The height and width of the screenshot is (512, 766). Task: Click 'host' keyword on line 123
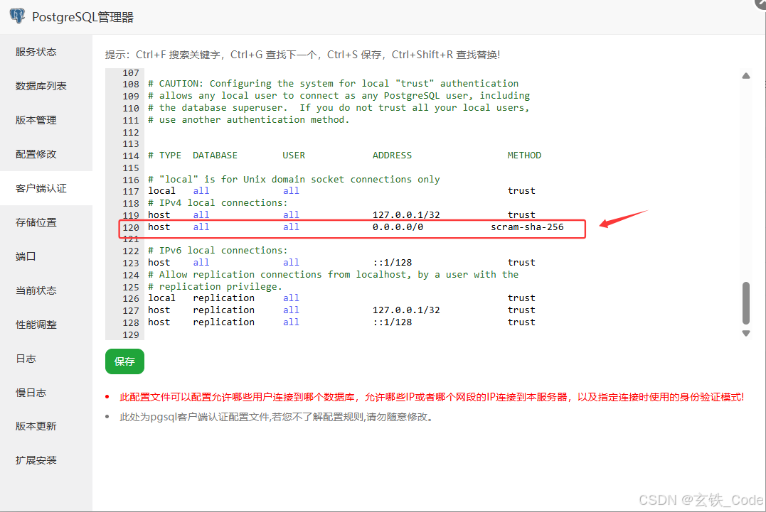[159, 262]
